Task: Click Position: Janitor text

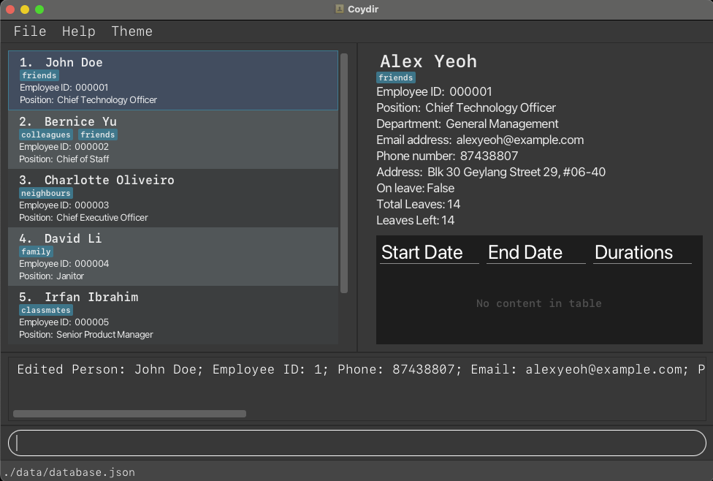Action: [x=51, y=276]
